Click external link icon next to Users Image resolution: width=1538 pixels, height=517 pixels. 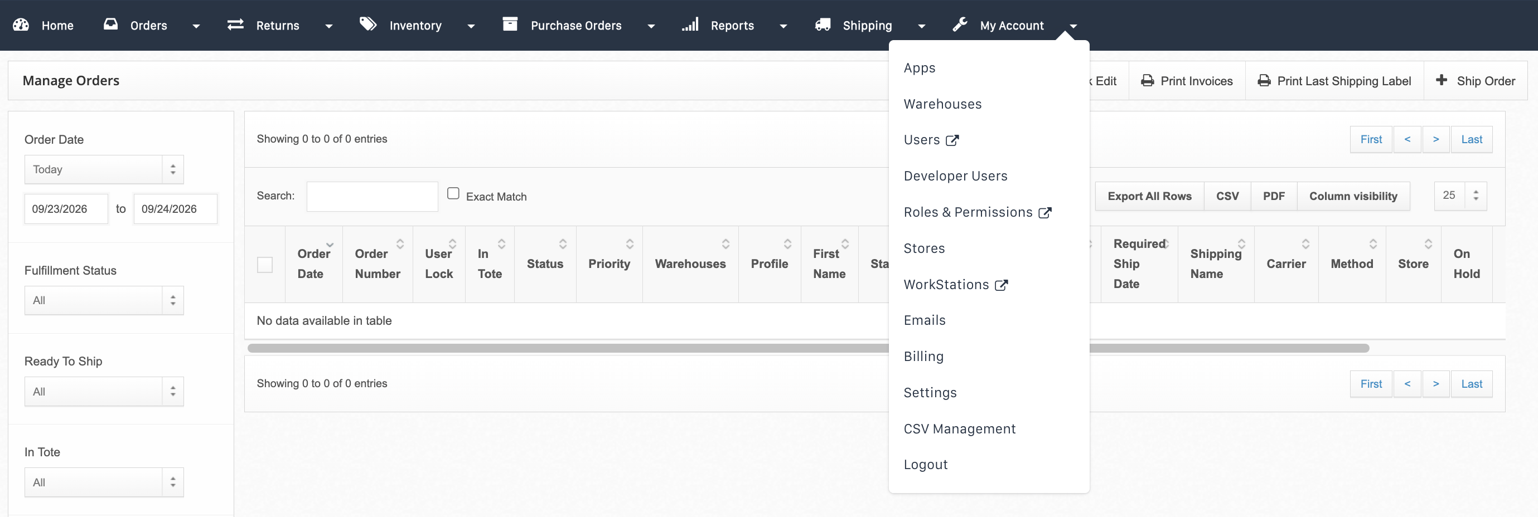tap(952, 140)
